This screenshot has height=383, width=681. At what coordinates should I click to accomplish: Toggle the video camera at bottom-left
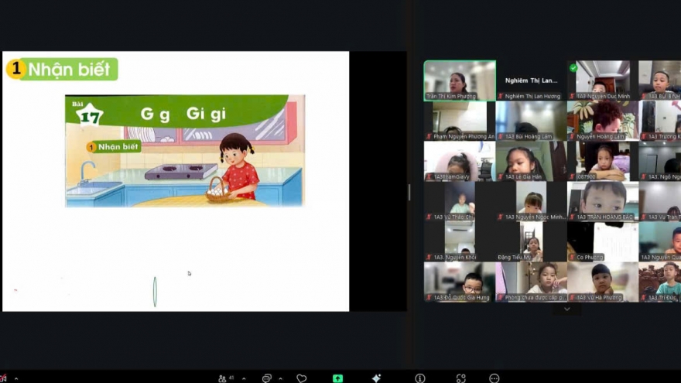(x=3, y=378)
